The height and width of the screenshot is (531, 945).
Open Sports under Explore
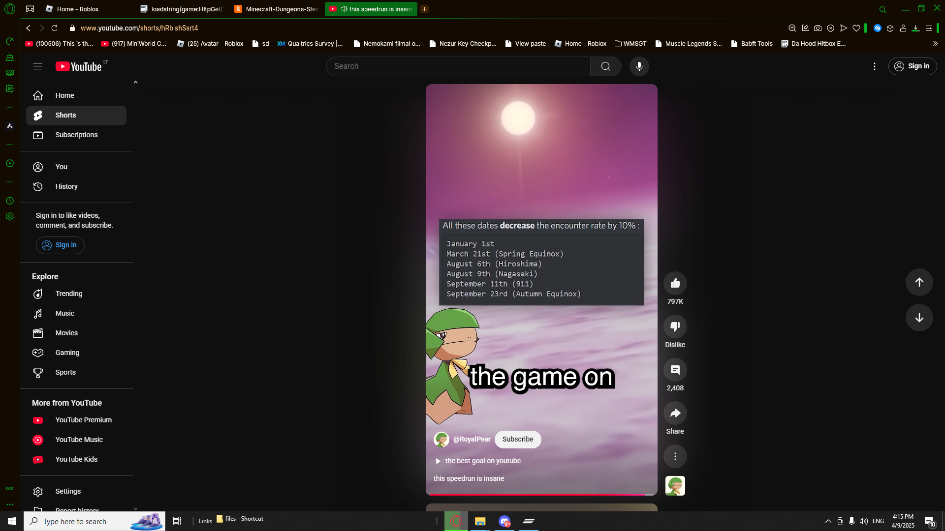(x=76, y=372)
